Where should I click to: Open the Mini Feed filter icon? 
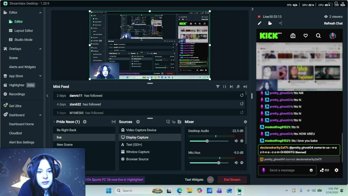(x=218, y=87)
